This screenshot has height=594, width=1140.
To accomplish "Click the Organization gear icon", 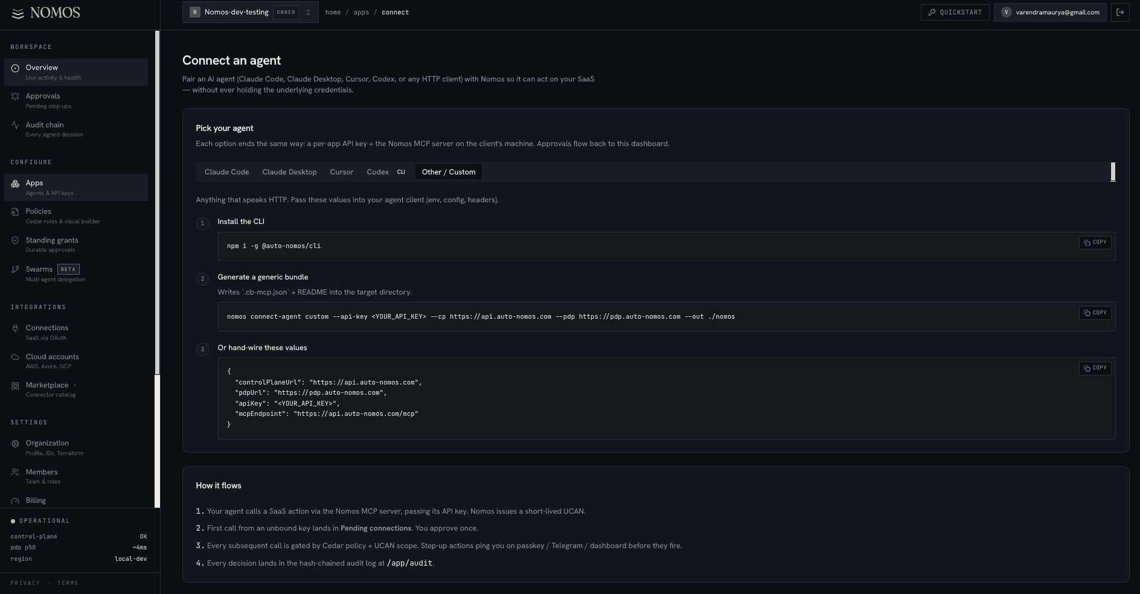I will pyautogui.click(x=15, y=444).
